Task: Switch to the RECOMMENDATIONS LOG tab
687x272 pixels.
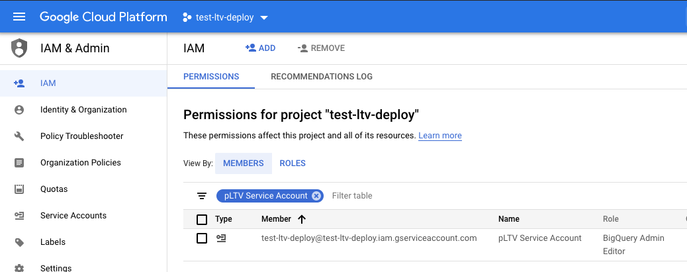Action: point(322,77)
